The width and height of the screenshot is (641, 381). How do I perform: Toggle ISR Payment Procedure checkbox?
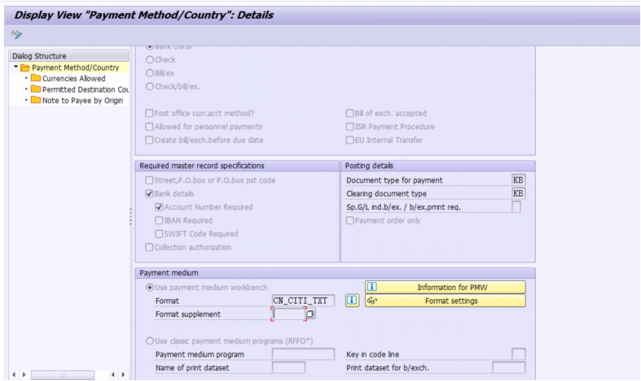(350, 127)
